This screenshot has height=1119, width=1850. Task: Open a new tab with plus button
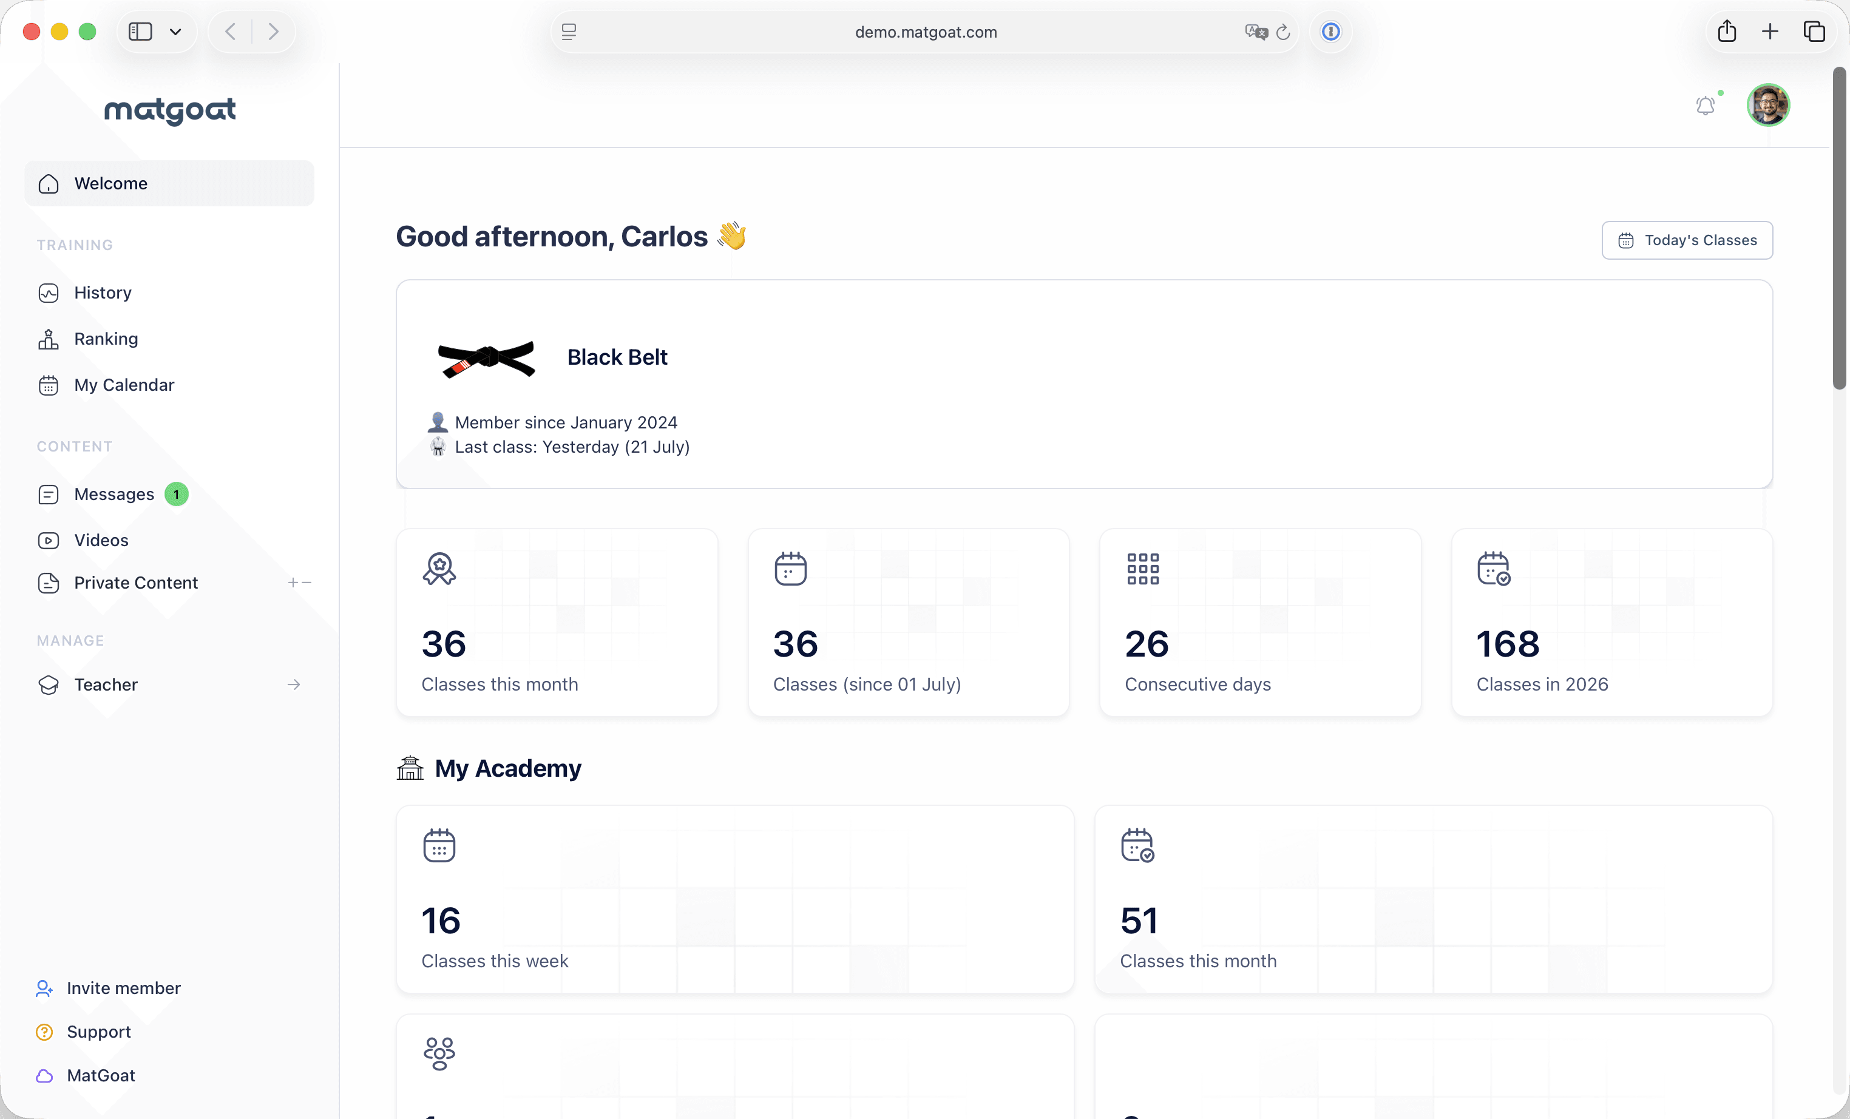click(x=1770, y=32)
